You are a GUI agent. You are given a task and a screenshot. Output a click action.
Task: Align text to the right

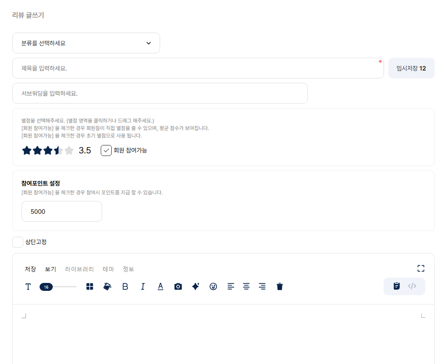click(x=262, y=286)
